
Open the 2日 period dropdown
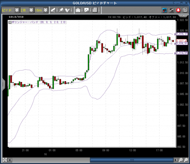27,10
